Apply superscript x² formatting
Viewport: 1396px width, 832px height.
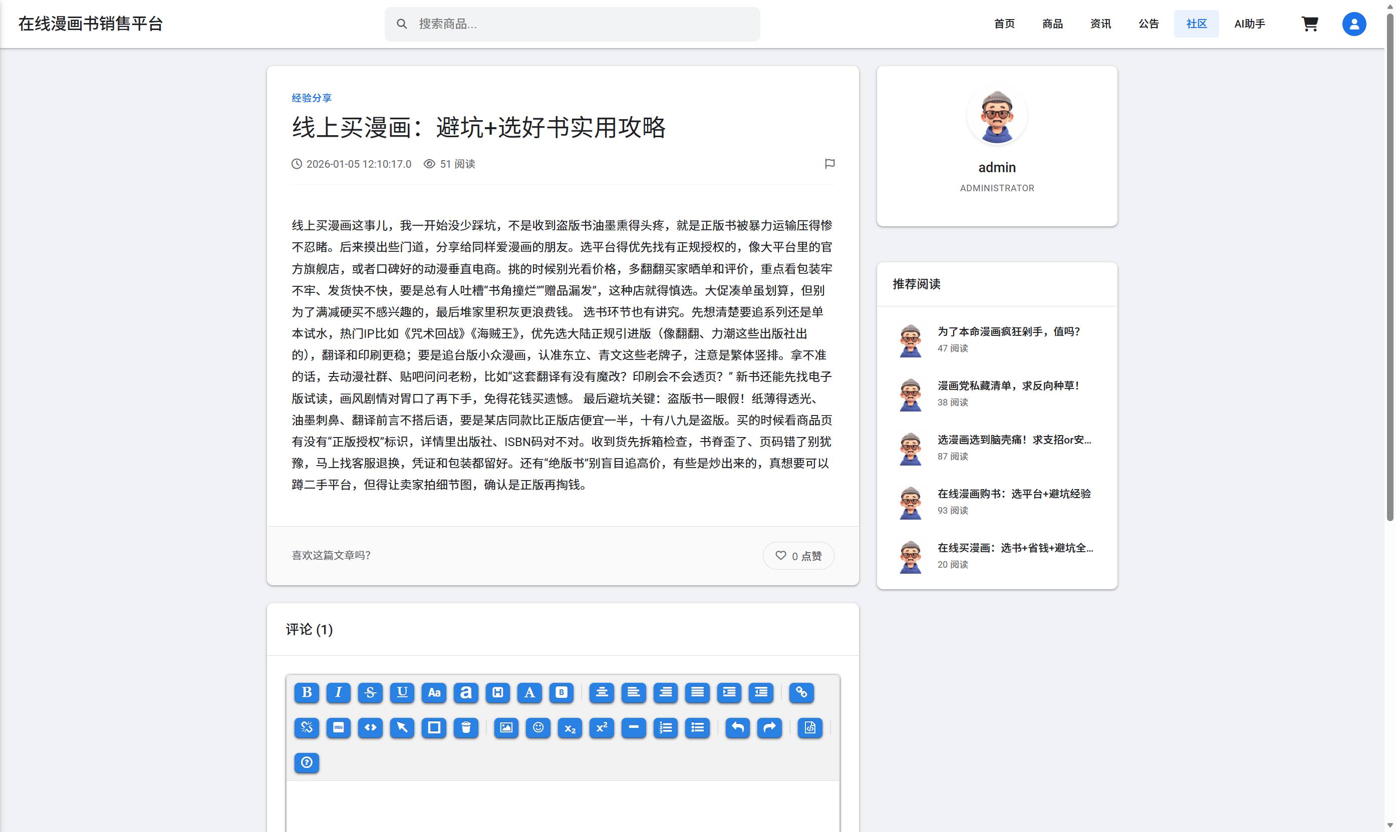click(601, 728)
